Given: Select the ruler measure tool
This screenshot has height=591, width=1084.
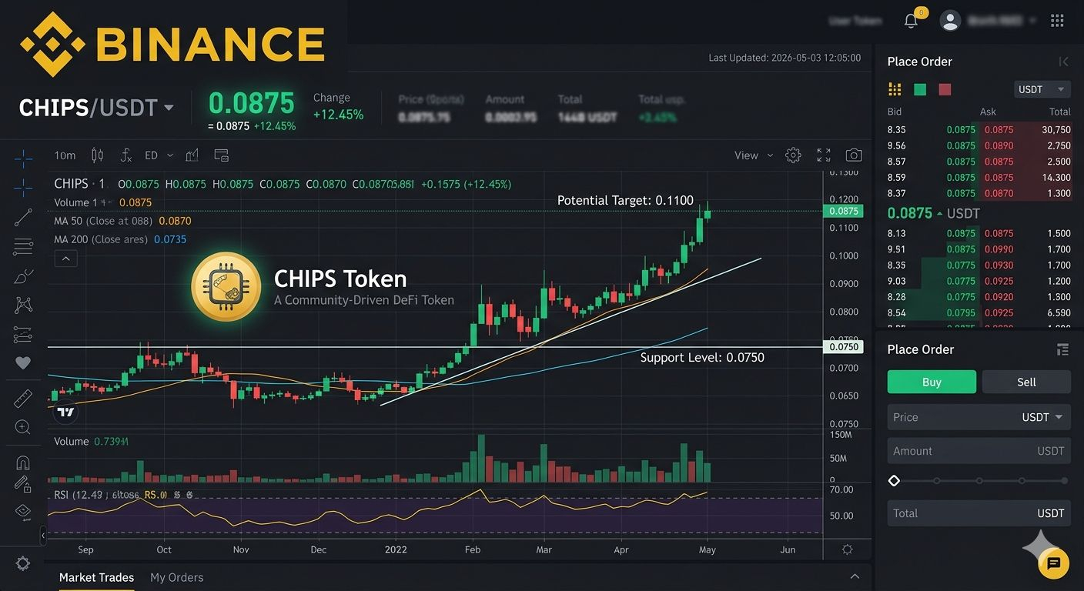Looking at the screenshot, I should [x=23, y=398].
